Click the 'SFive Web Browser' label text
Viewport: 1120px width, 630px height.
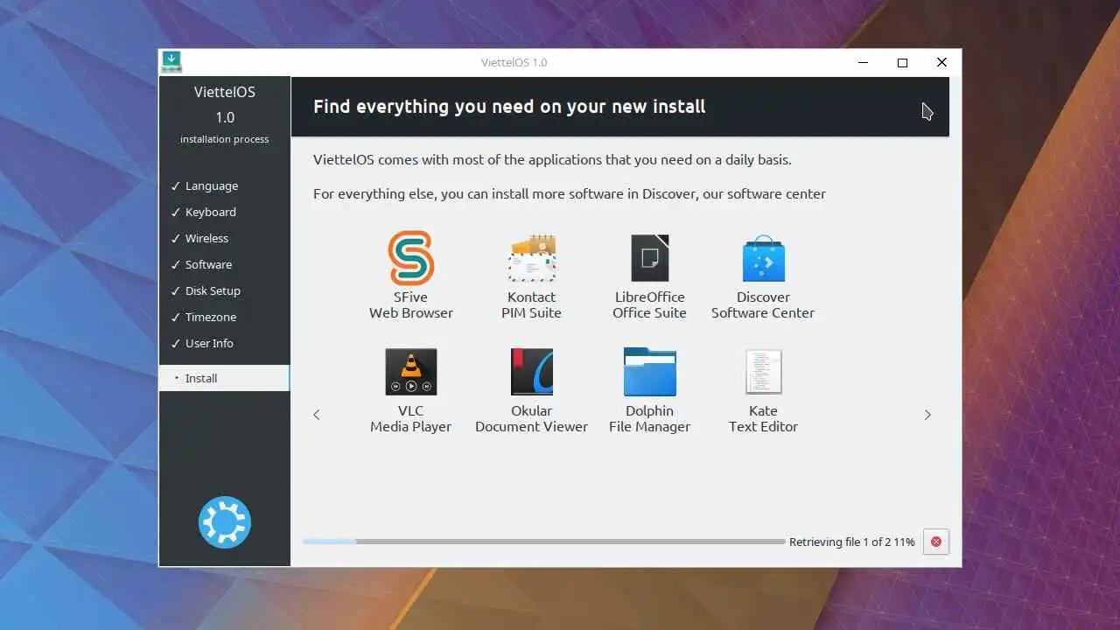[410, 304]
